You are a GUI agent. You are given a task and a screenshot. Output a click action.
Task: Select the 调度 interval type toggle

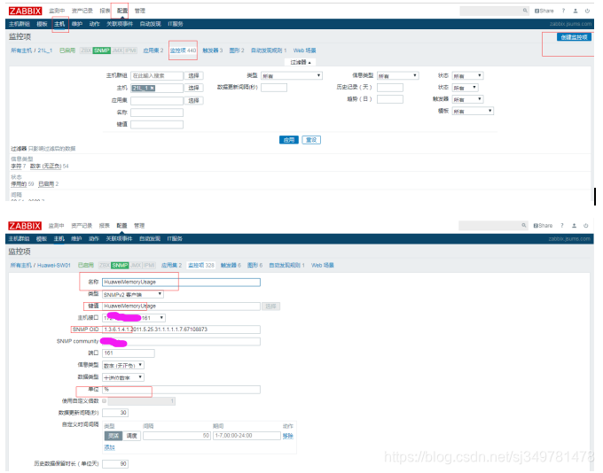(131, 436)
